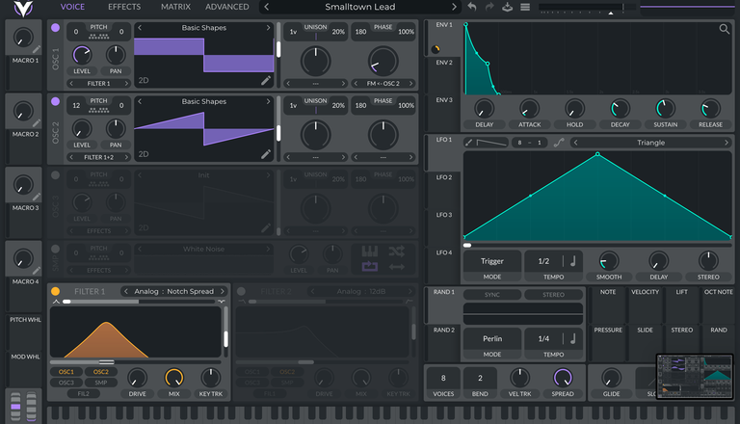Click the note icon next to RAND tempo 1/4
The height and width of the screenshot is (424, 740).
tap(573, 338)
